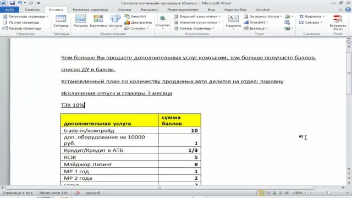The height and width of the screenshot is (198, 352).
Task: Switch to the Вид tab
Action: point(211,10)
